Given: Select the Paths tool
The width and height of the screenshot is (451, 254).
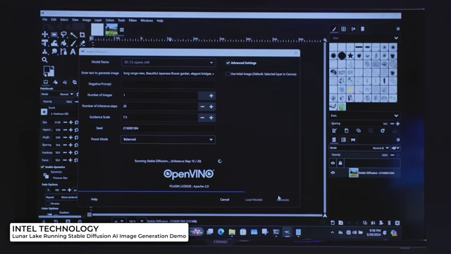Looking at the screenshot, I should coord(63,52).
